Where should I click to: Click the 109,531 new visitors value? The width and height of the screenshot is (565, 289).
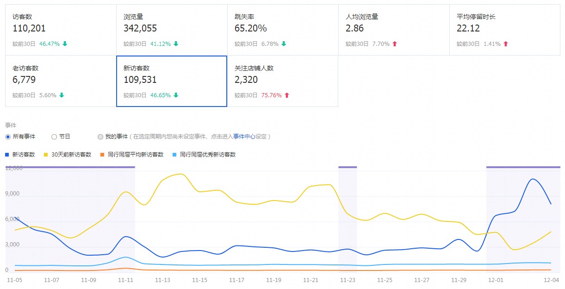coord(140,80)
